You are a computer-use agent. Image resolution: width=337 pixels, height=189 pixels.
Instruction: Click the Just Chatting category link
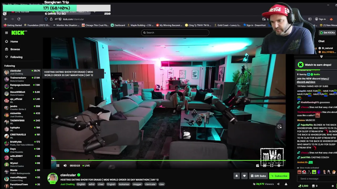(x=67, y=184)
